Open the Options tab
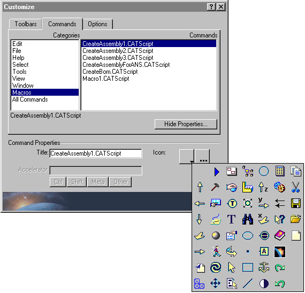Viewport: 305px width, 293px height. click(97, 24)
